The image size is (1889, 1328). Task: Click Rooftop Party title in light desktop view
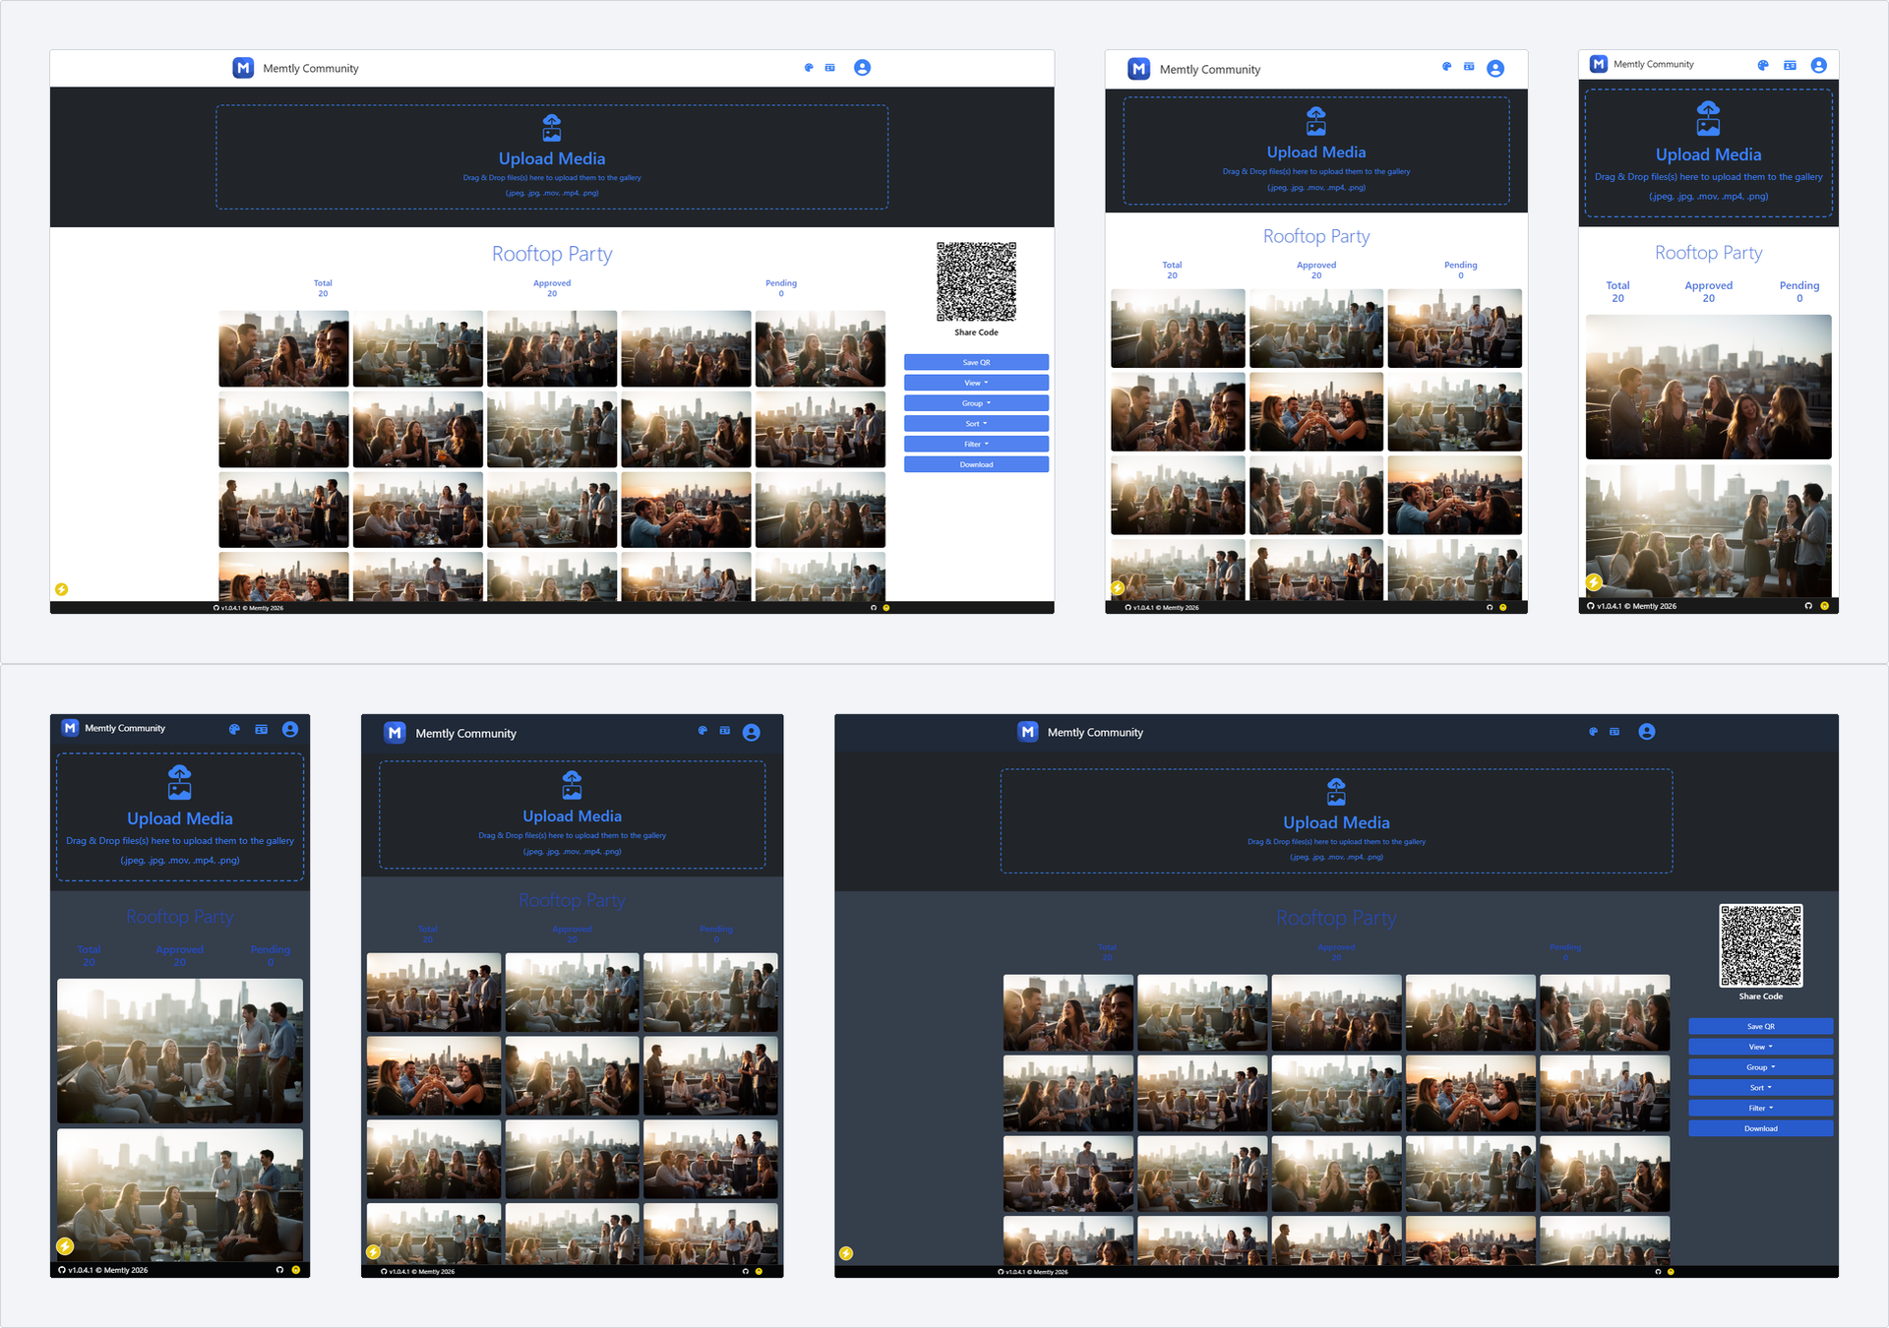[552, 254]
